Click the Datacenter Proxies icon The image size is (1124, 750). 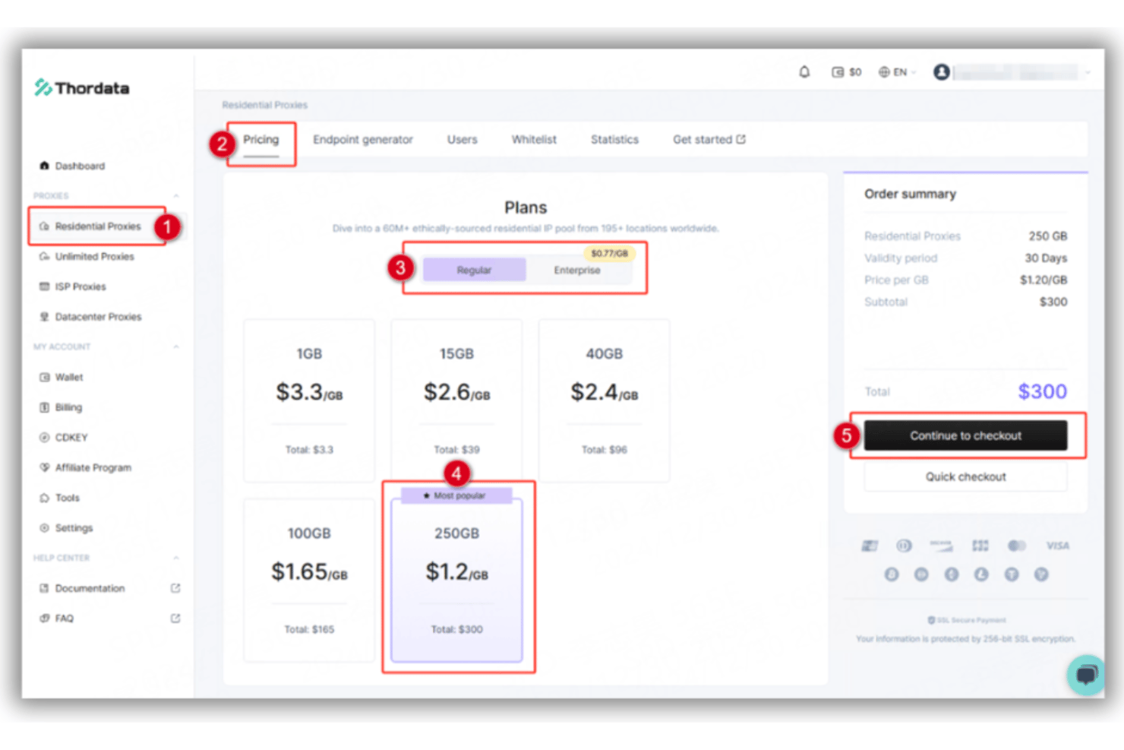point(44,317)
